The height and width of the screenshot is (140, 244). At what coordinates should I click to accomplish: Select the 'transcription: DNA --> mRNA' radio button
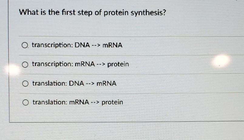[x=25, y=45]
